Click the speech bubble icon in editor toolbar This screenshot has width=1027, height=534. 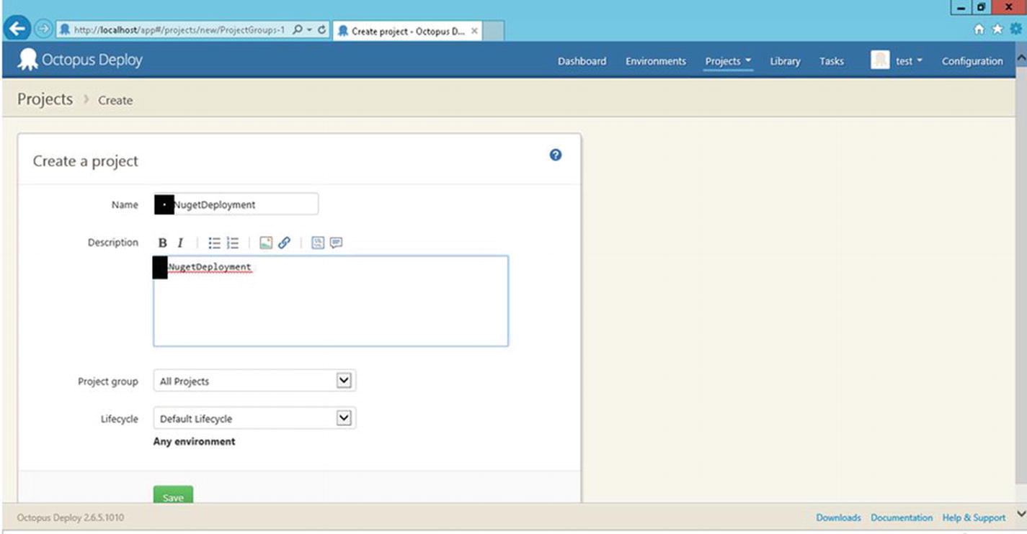[336, 243]
